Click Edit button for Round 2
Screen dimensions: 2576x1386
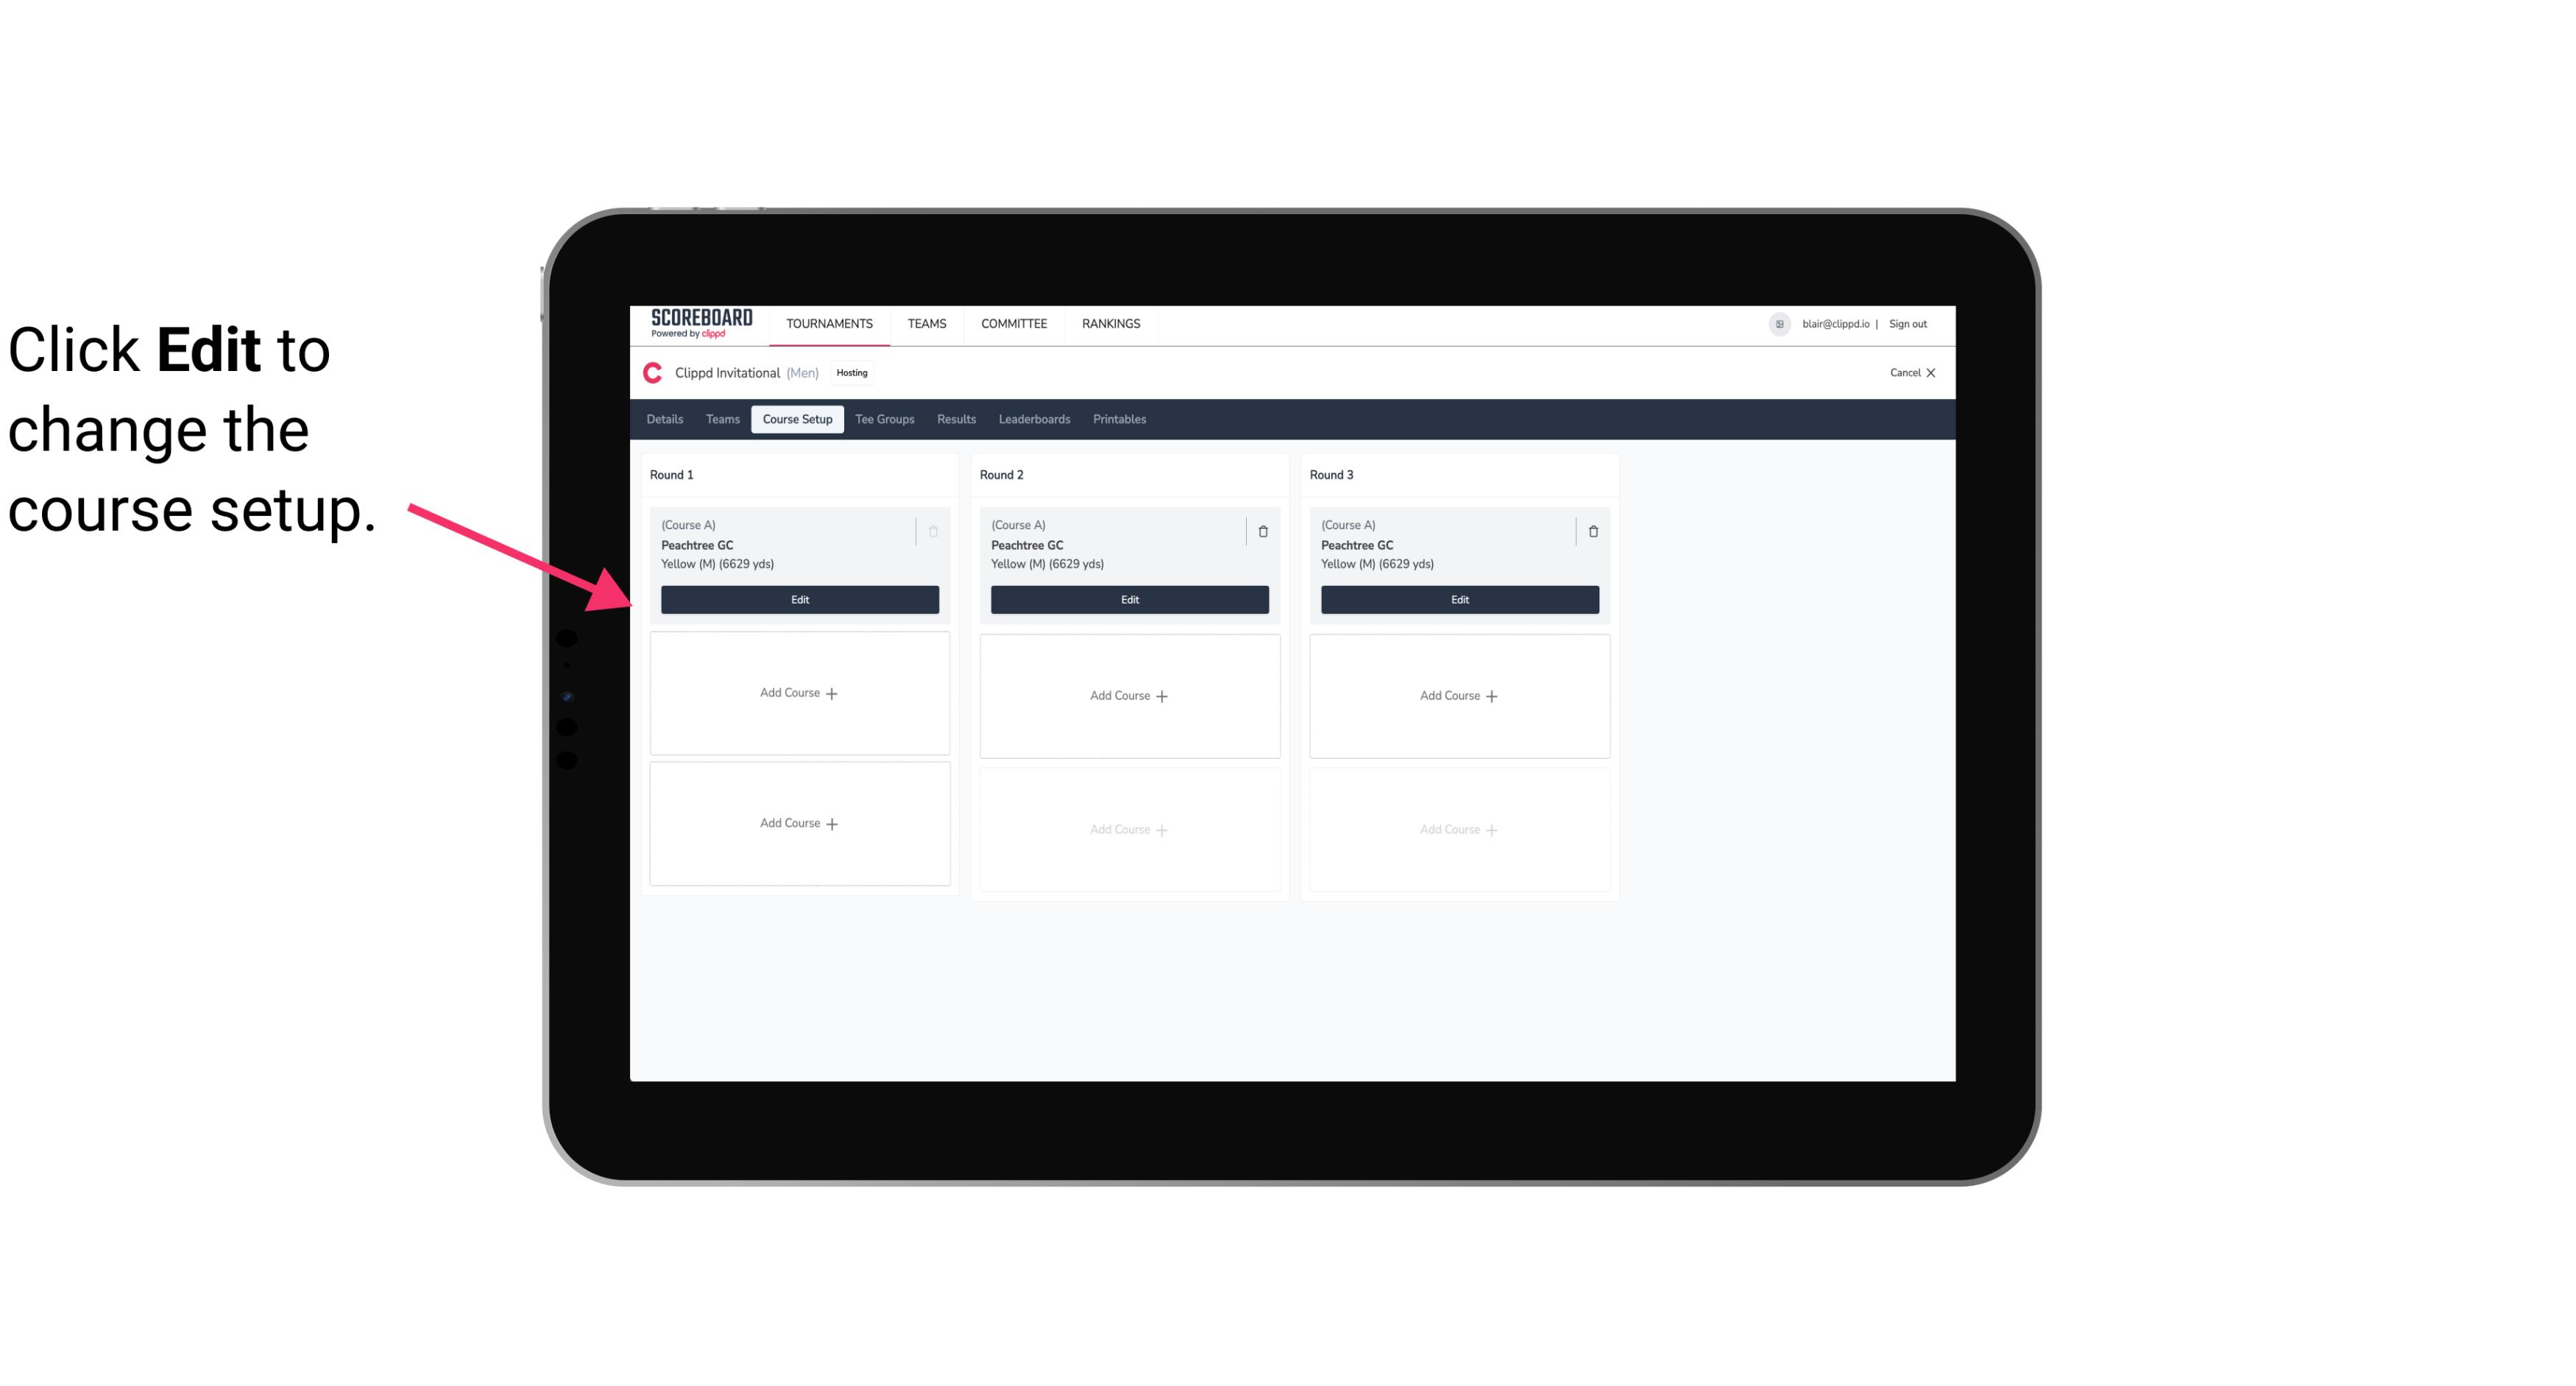[1129, 599]
